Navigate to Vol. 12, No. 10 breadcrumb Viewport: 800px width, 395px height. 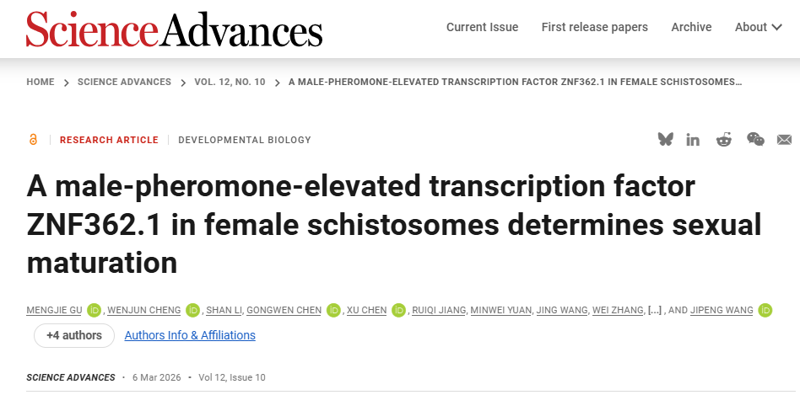tap(230, 82)
